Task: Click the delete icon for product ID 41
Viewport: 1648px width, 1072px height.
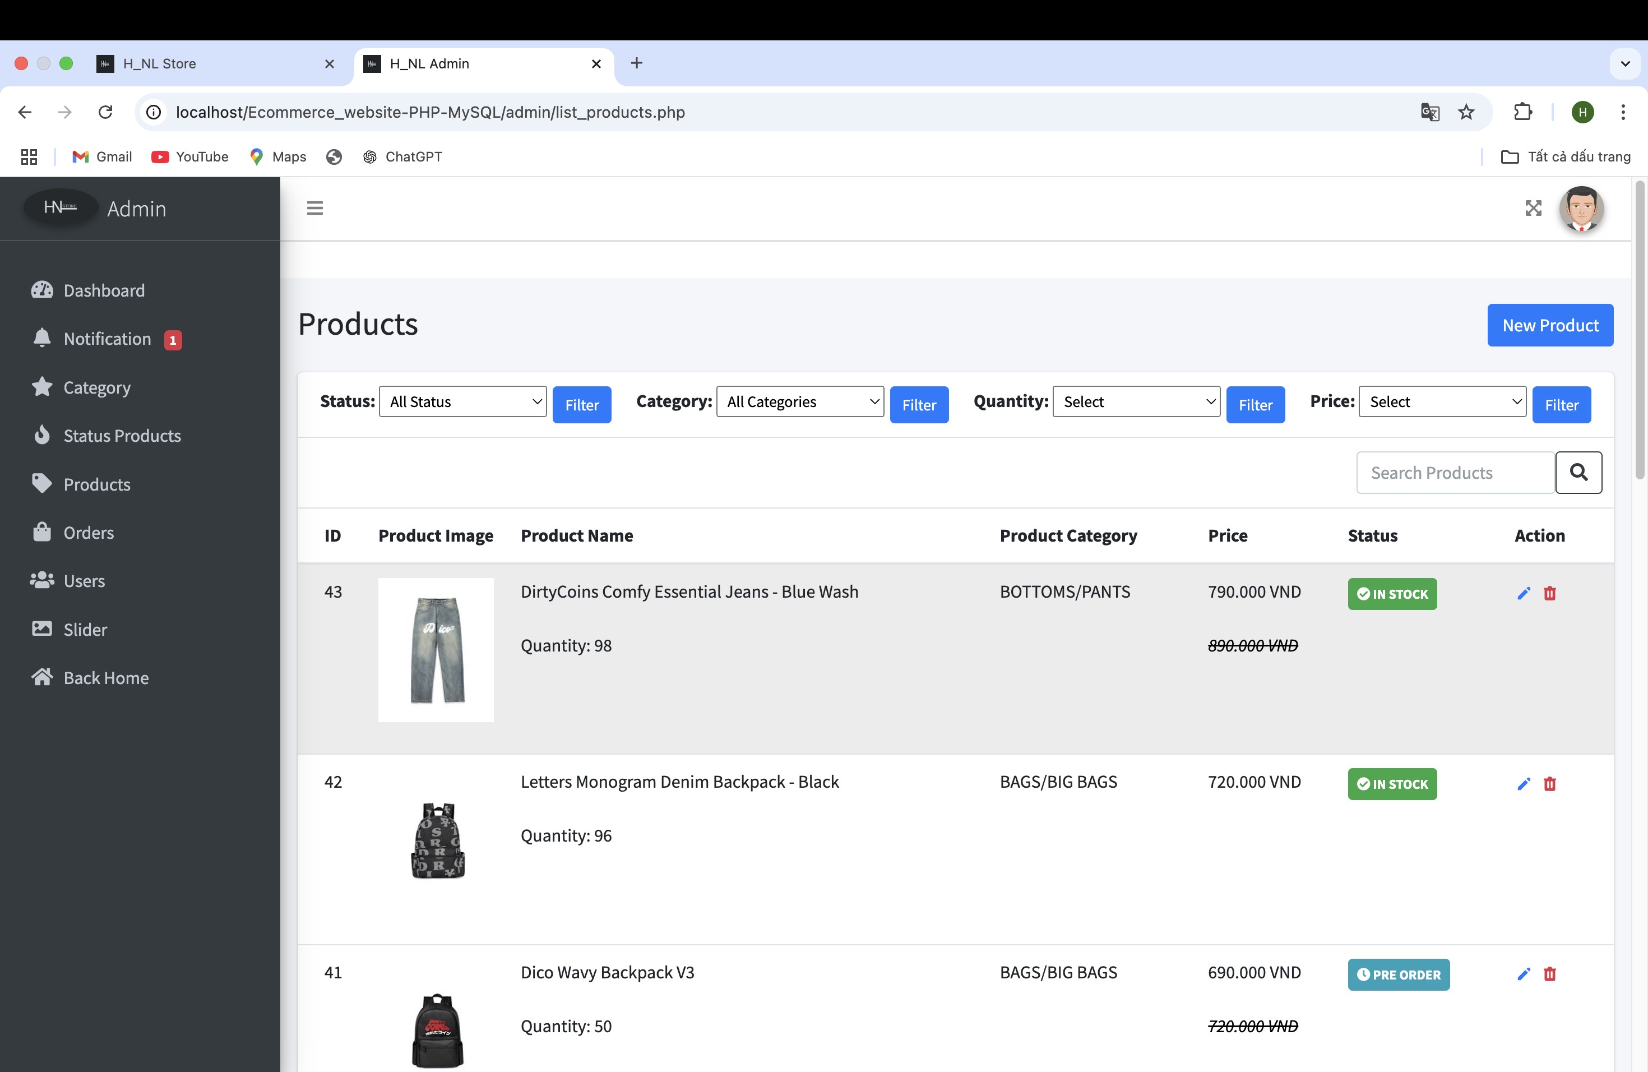Action: tap(1549, 973)
